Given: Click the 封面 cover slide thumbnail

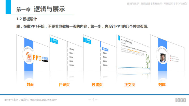Looking at the screenshot, I should pos(33,53).
